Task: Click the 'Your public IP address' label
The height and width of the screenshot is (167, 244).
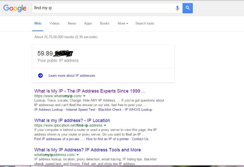Action: 58,61
